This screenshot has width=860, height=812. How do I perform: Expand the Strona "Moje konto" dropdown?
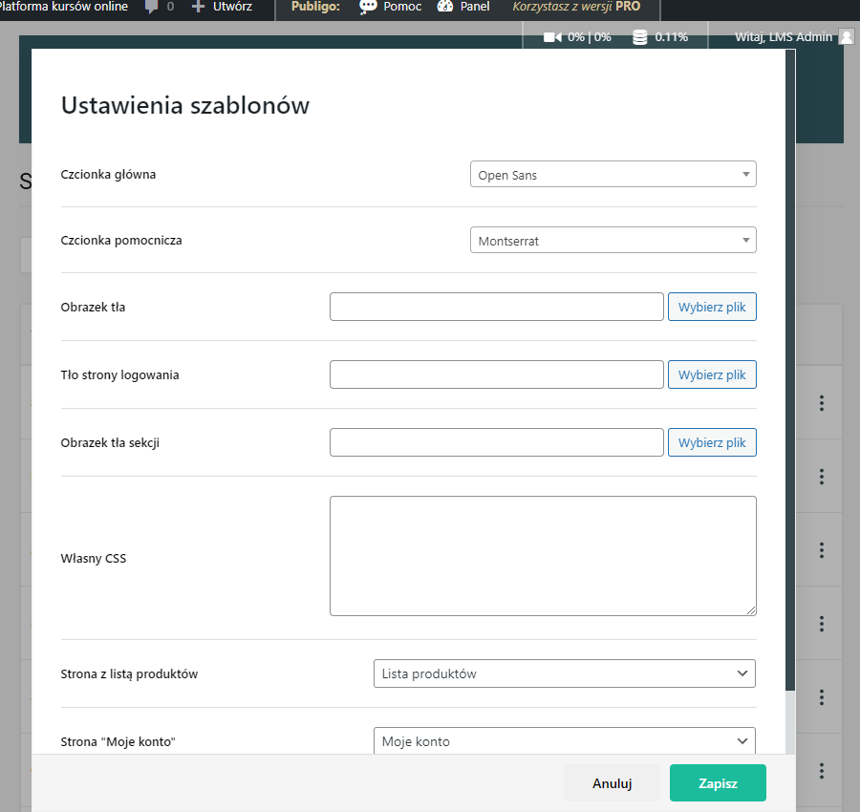coord(565,740)
